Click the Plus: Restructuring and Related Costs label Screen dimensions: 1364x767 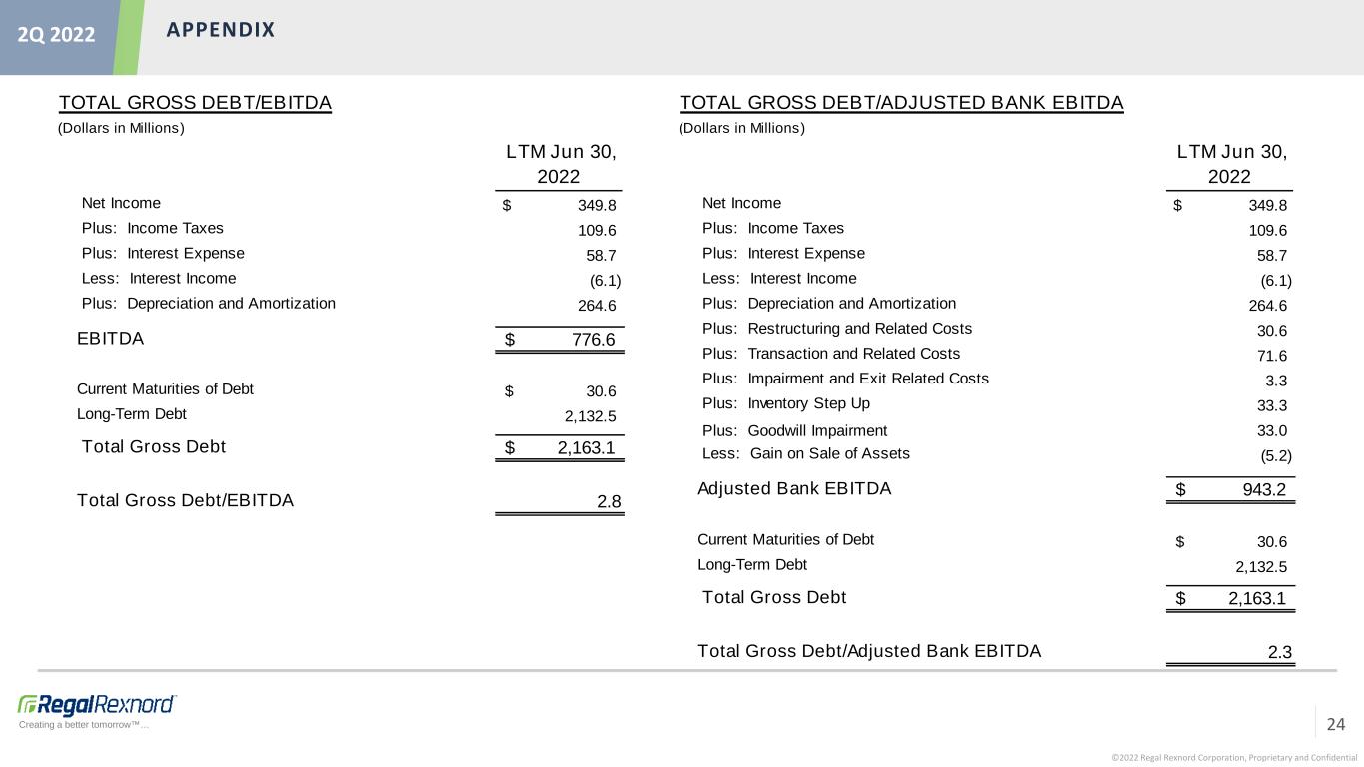(x=836, y=328)
